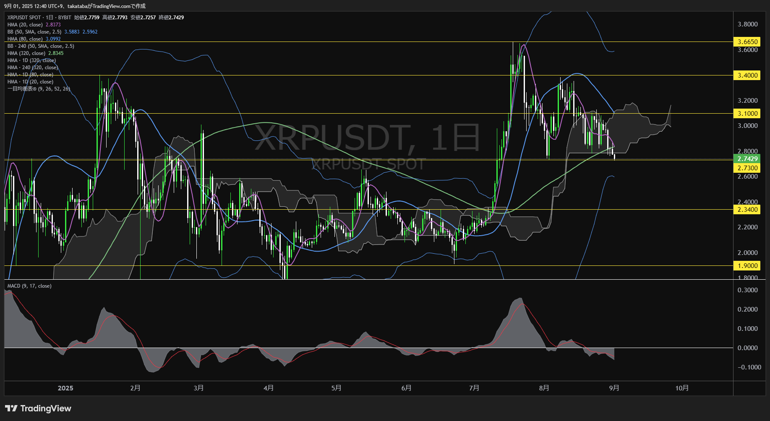Screen dimensions: 770x421
Task: Click the 8月 label on time axis
Action: pos(544,388)
